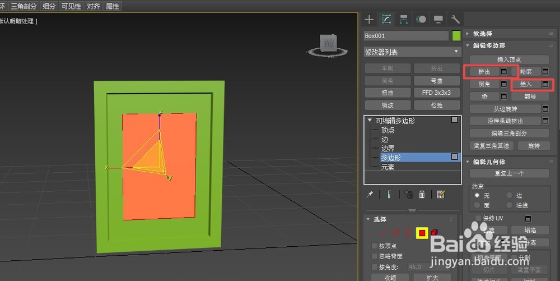Enable the 按角度 checkbox
The width and height of the screenshot is (560, 281).
pyautogui.click(x=374, y=267)
